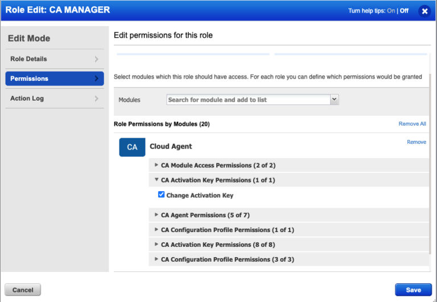This screenshot has height=302, width=437.
Task: Remove the Cloud Agent module
Action: coord(417,142)
